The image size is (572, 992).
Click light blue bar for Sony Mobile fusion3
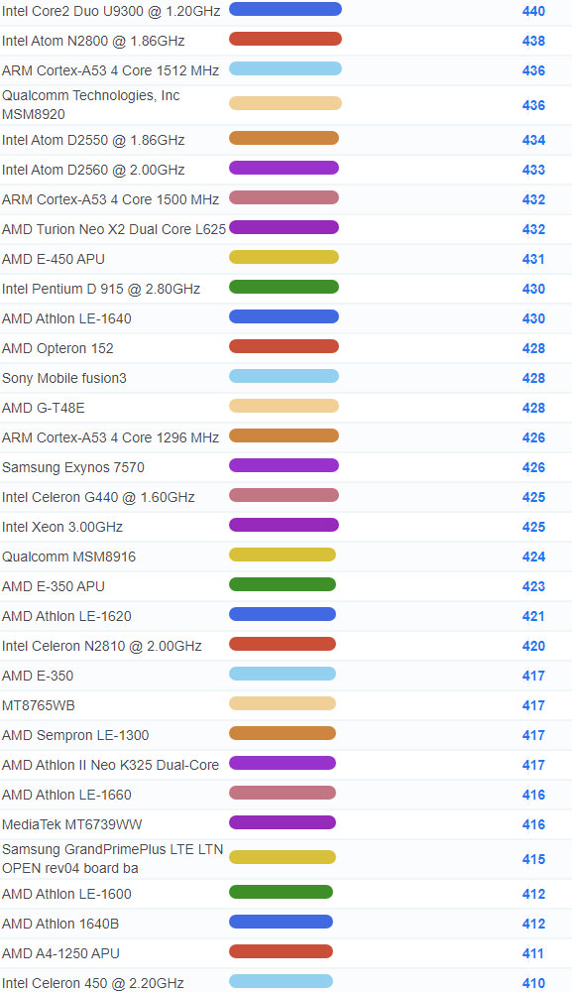pyautogui.click(x=284, y=376)
